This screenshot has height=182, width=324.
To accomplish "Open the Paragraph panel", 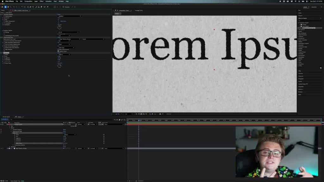I will [301, 79].
